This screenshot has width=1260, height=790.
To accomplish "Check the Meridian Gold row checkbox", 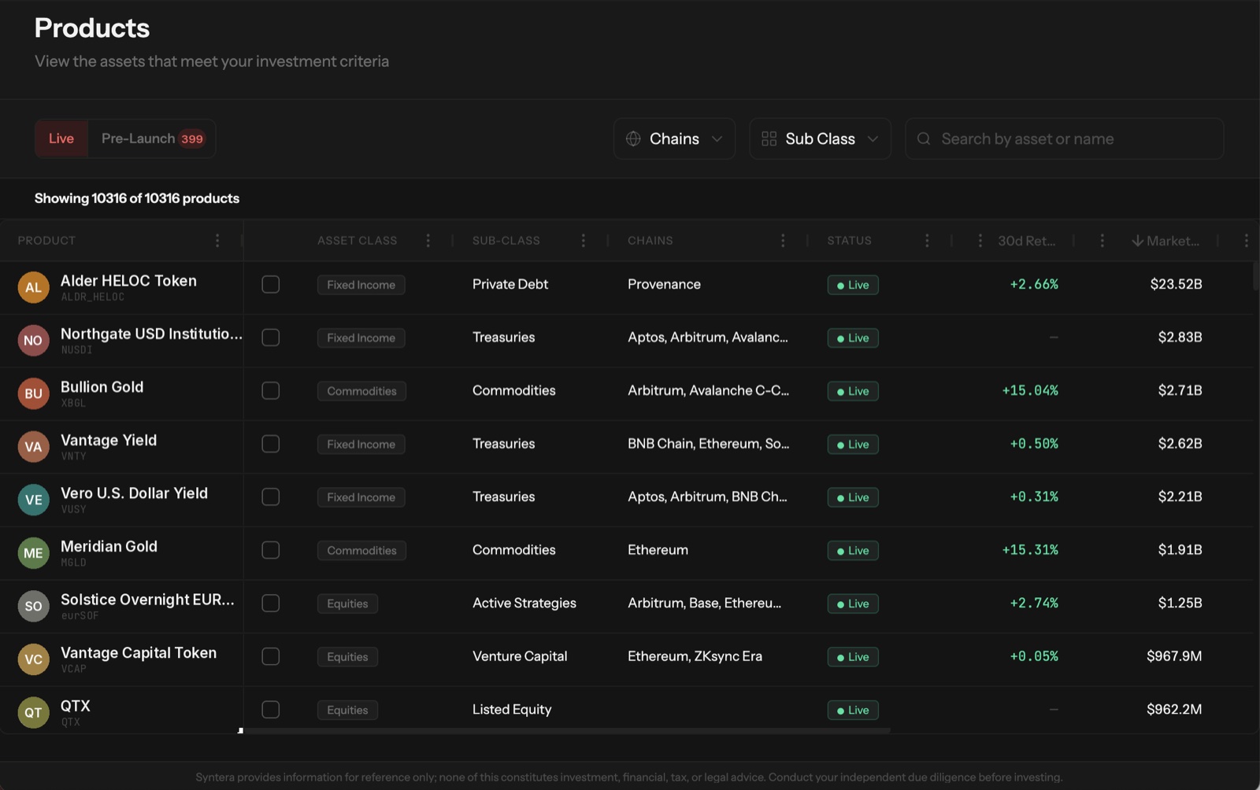I will pyautogui.click(x=270, y=550).
